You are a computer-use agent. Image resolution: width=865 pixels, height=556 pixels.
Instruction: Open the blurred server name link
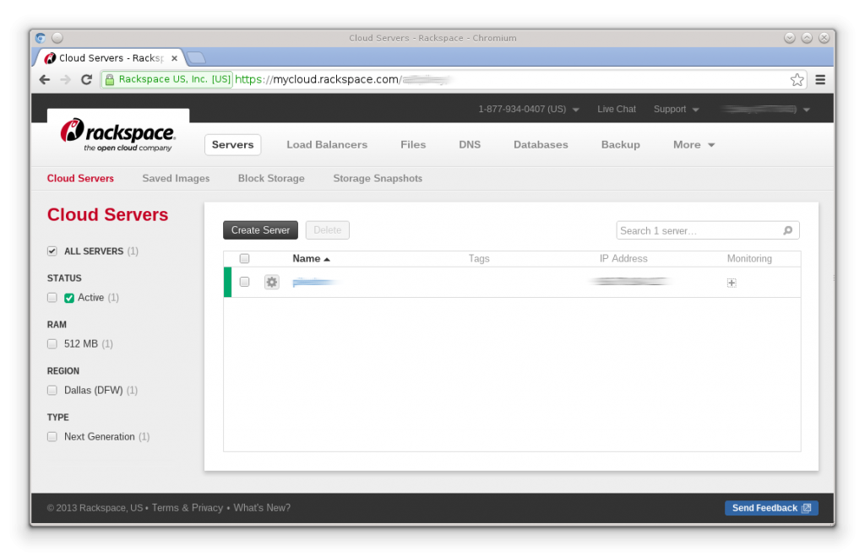coord(314,282)
